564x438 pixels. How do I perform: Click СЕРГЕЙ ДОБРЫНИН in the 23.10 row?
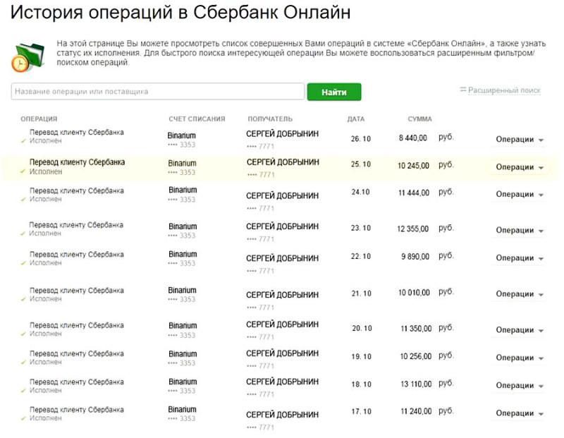(x=283, y=226)
